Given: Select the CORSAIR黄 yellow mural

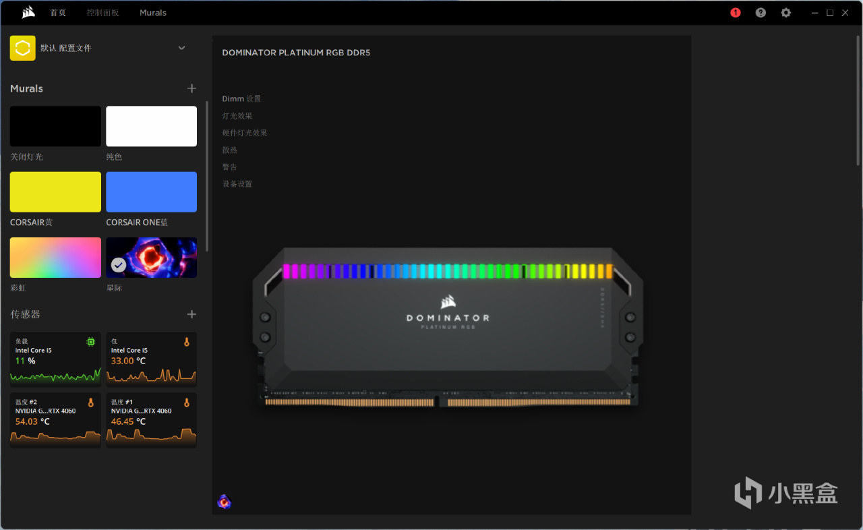Looking at the screenshot, I should tap(55, 192).
